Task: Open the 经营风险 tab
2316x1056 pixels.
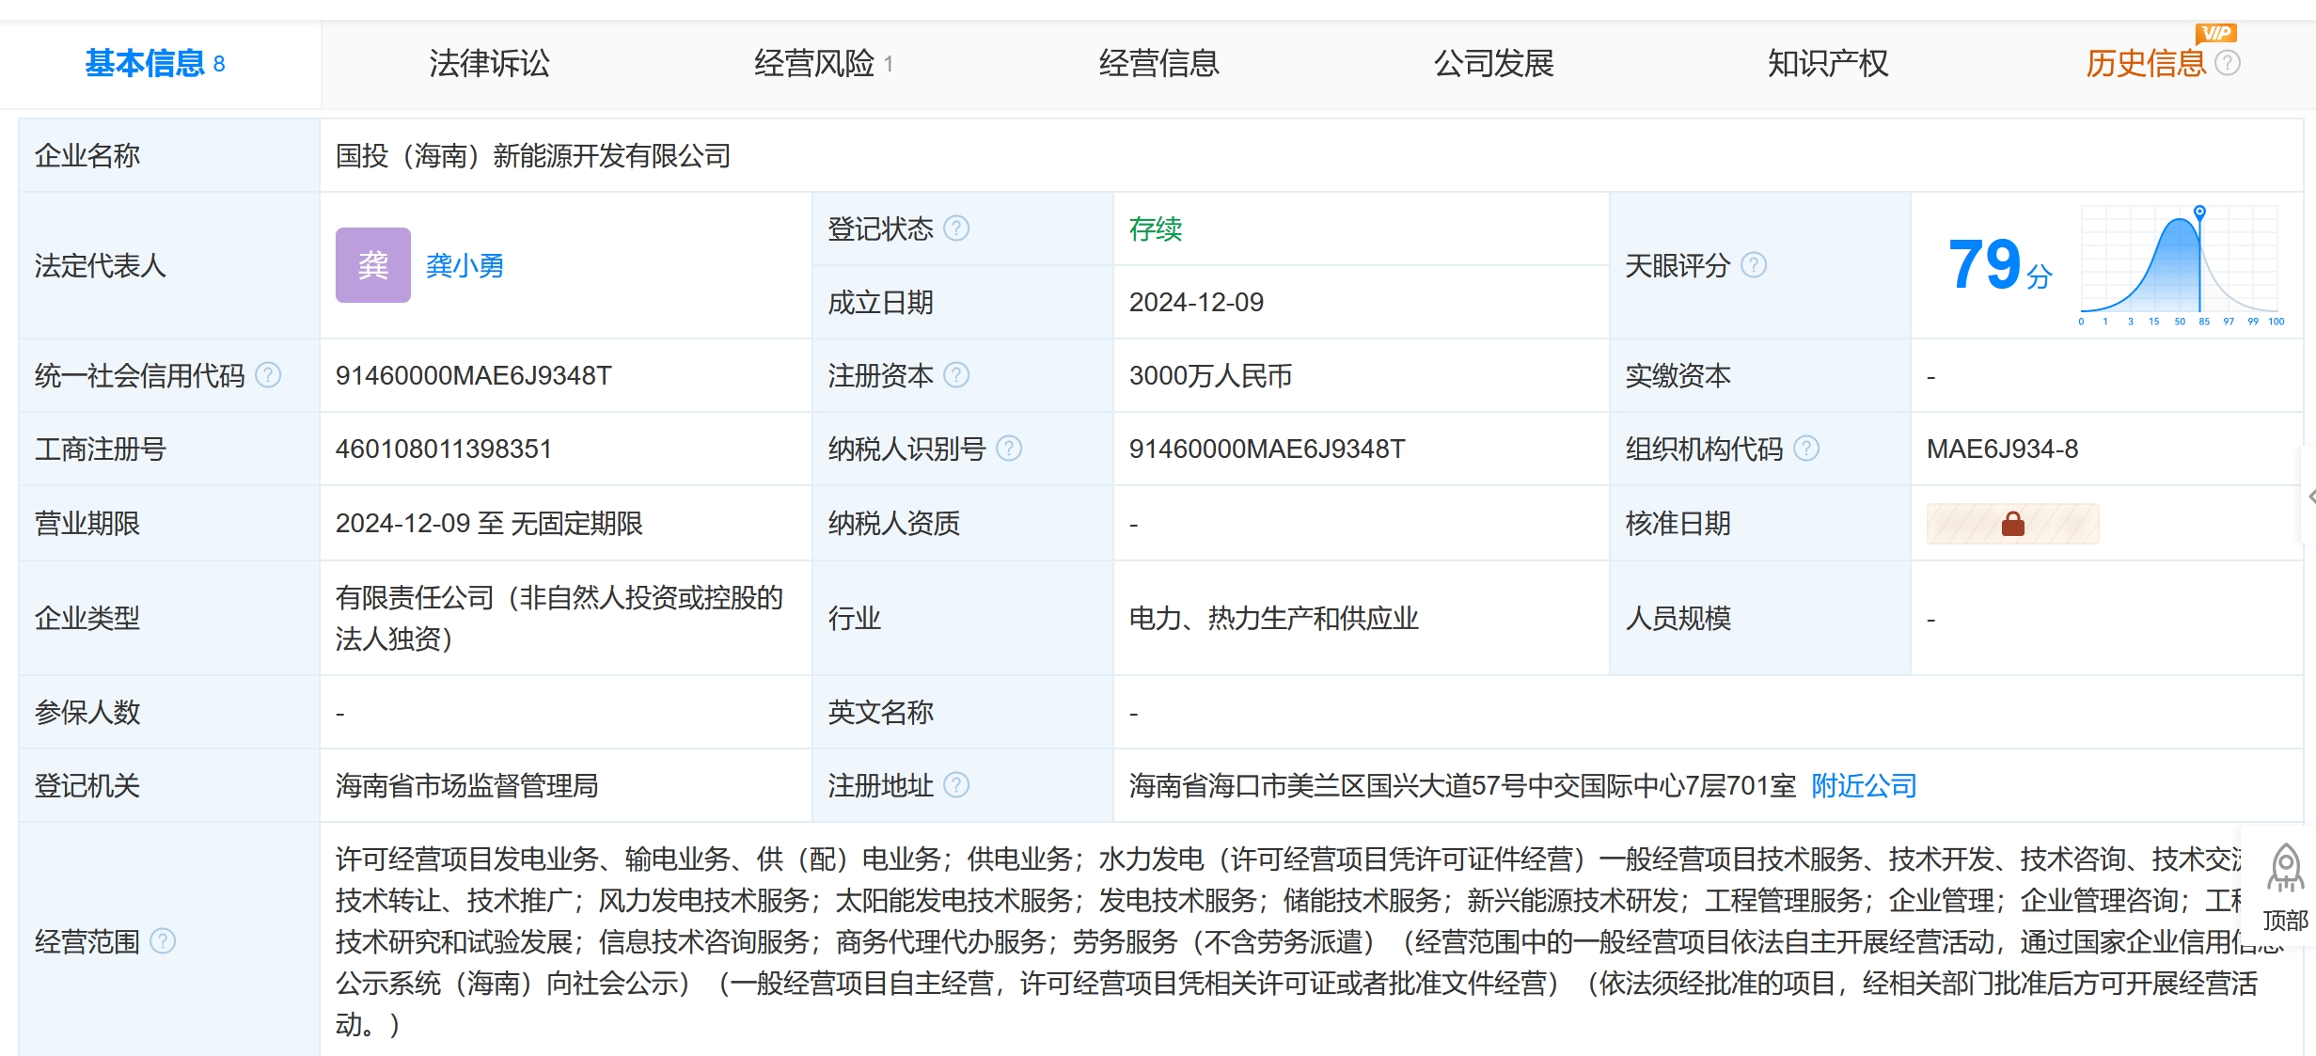Action: [x=823, y=63]
